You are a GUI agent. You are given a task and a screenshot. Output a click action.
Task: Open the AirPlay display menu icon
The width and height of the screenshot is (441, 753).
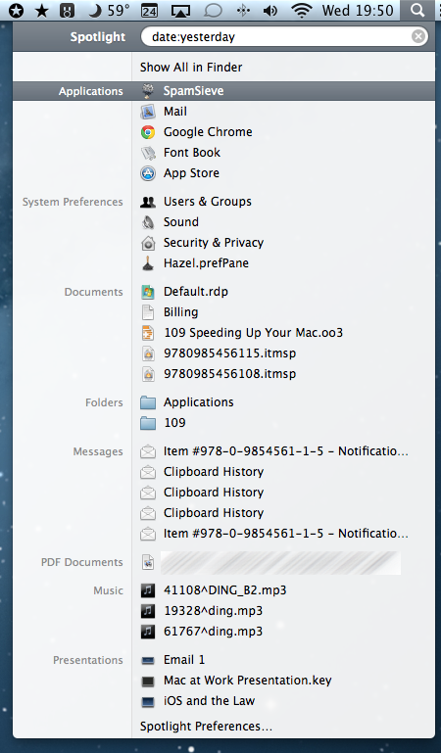point(180,11)
